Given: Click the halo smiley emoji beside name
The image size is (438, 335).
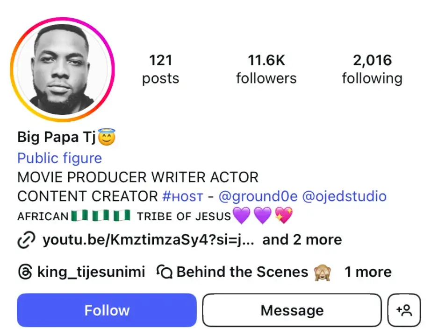Looking at the screenshot, I should [x=107, y=137].
